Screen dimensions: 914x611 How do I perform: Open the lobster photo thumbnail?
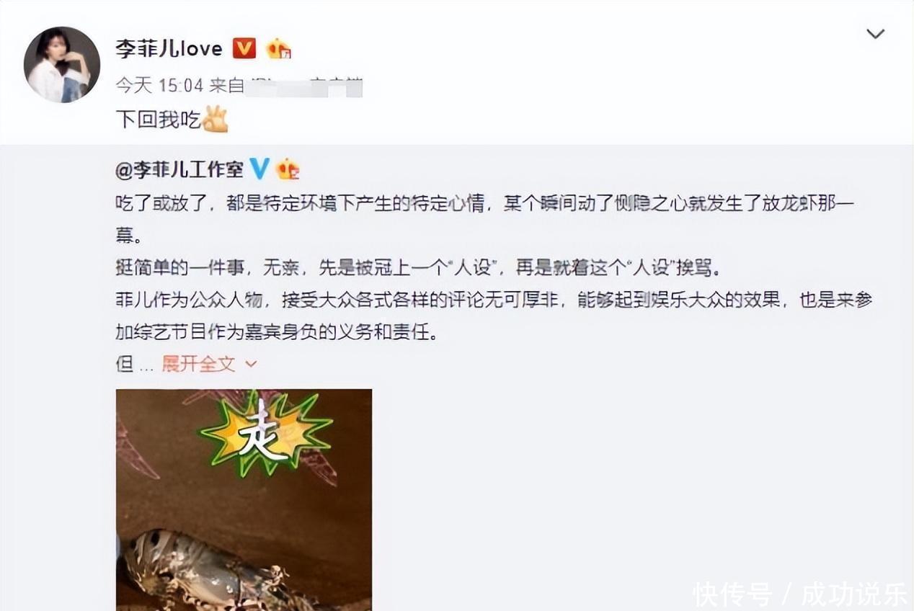tap(244, 500)
